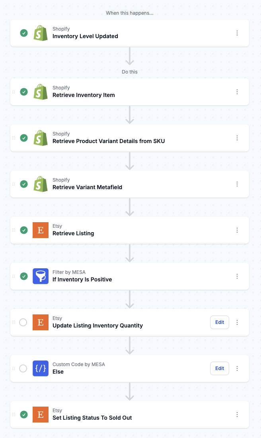The width and height of the screenshot is (261, 438).
Task: Disable the Set Listing Status To Sold Out step
Action: [x=24, y=415]
